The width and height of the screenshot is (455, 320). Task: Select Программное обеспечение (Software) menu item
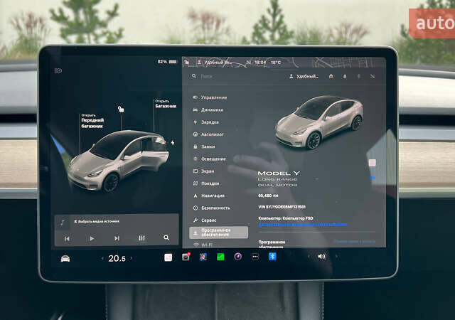pos(218,233)
